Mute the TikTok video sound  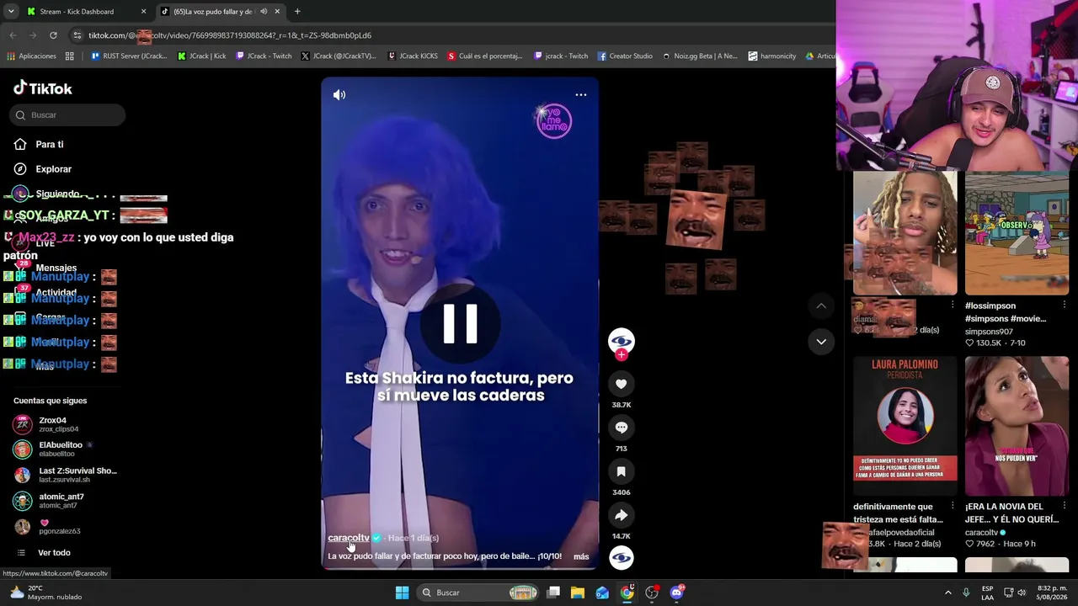(x=339, y=95)
